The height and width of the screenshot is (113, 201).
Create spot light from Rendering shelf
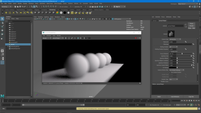tap(17, 13)
